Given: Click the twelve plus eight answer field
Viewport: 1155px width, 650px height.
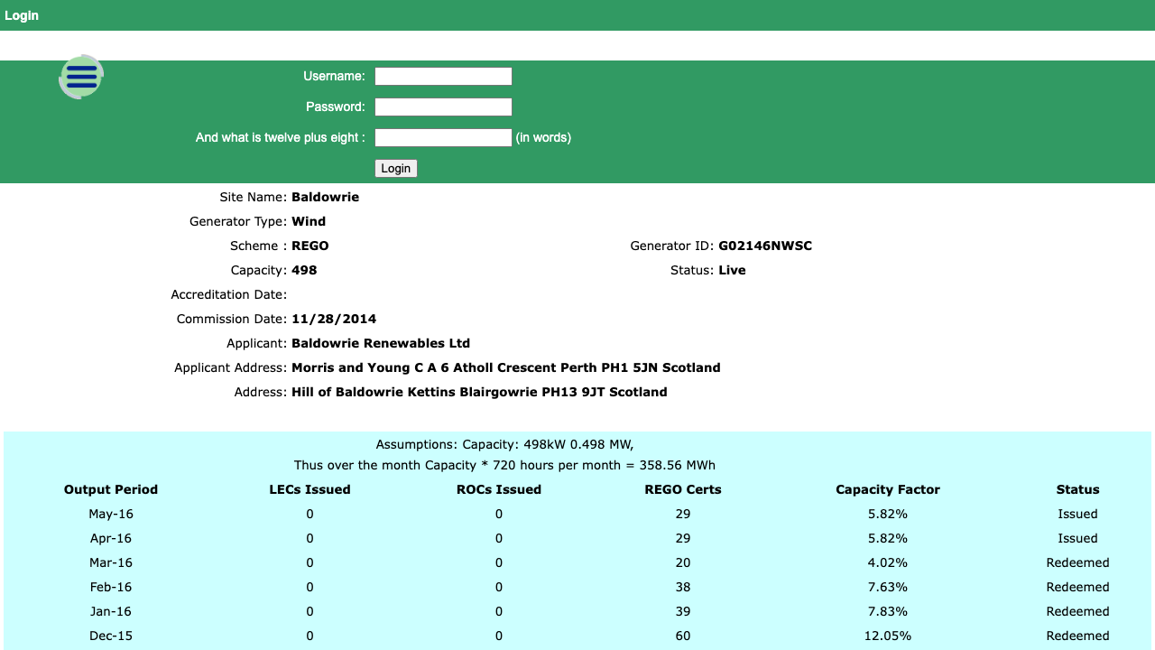Looking at the screenshot, I should (x=443, y=137).
